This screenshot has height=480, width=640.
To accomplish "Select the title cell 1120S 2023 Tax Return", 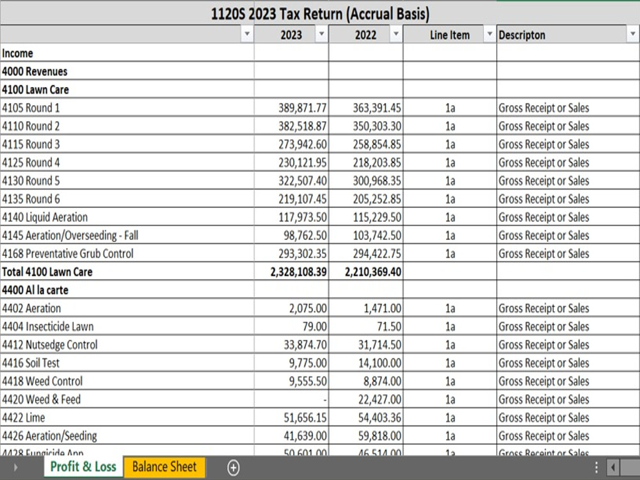I will (x=320, y=13).
